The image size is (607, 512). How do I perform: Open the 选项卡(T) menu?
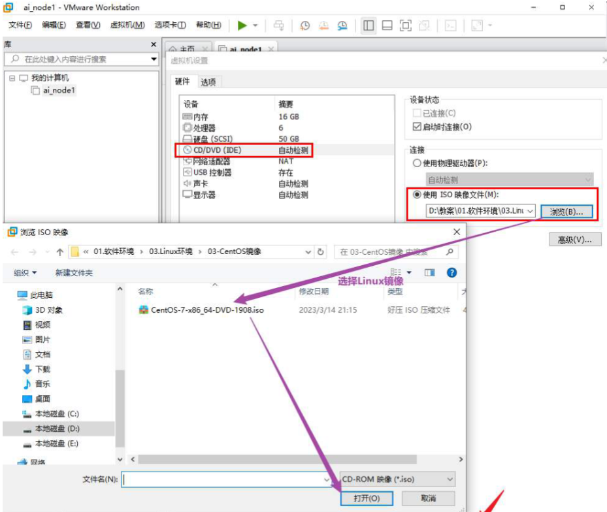(x=171, y=25)
